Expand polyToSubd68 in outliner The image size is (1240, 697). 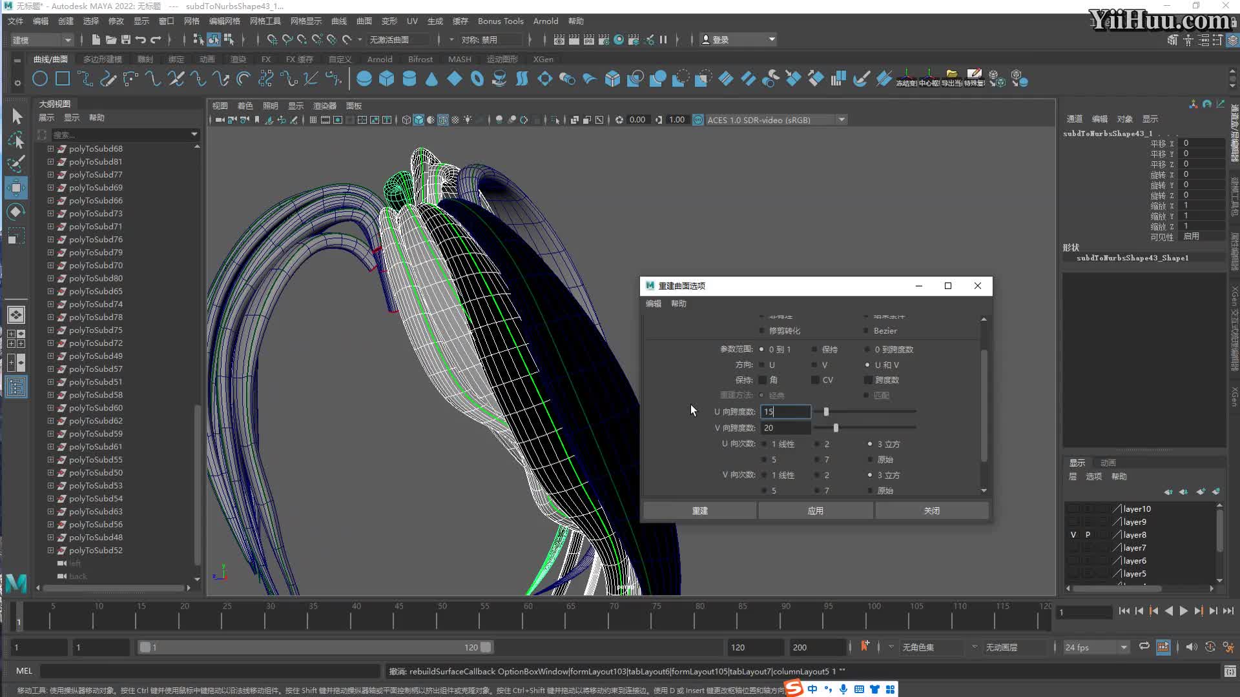coord(50,148)
